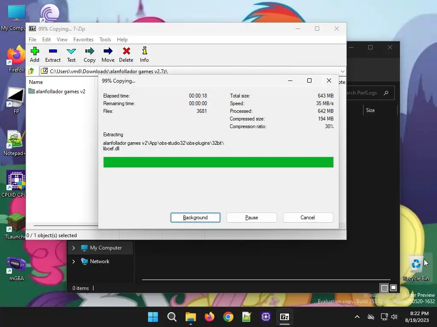
Task: Open the My Computer desktop icon
Action: [14, 18]
